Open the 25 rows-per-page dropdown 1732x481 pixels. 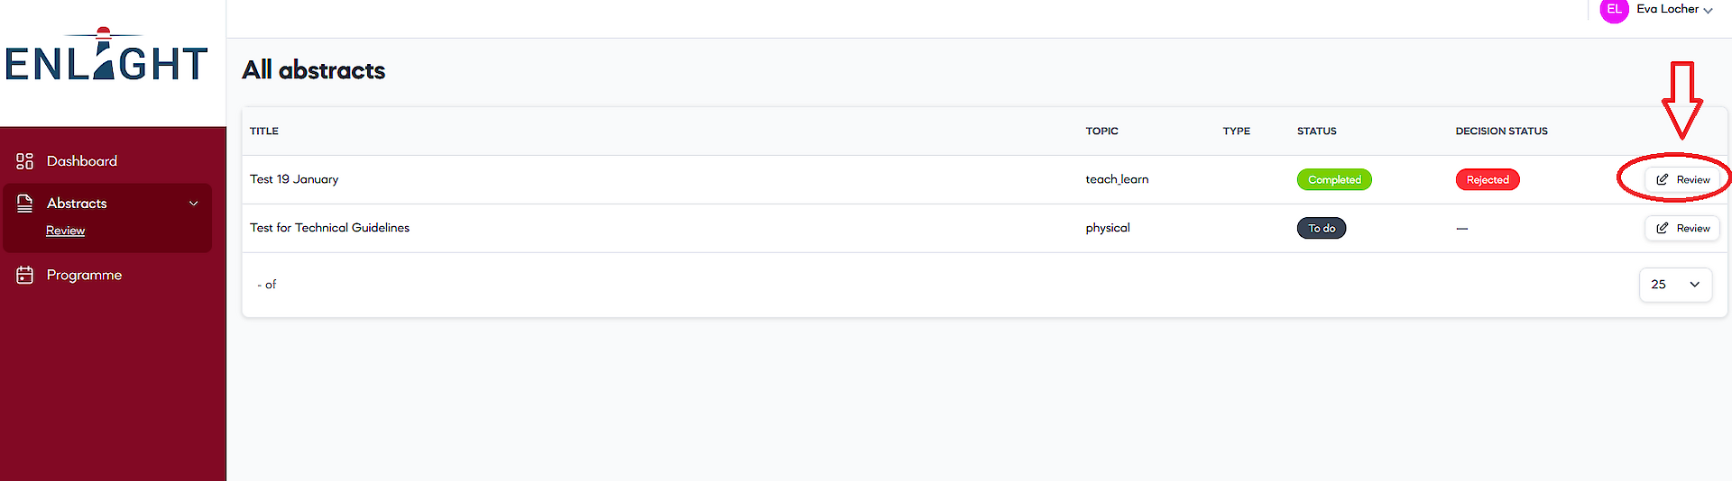click(x=1675, y=285)
